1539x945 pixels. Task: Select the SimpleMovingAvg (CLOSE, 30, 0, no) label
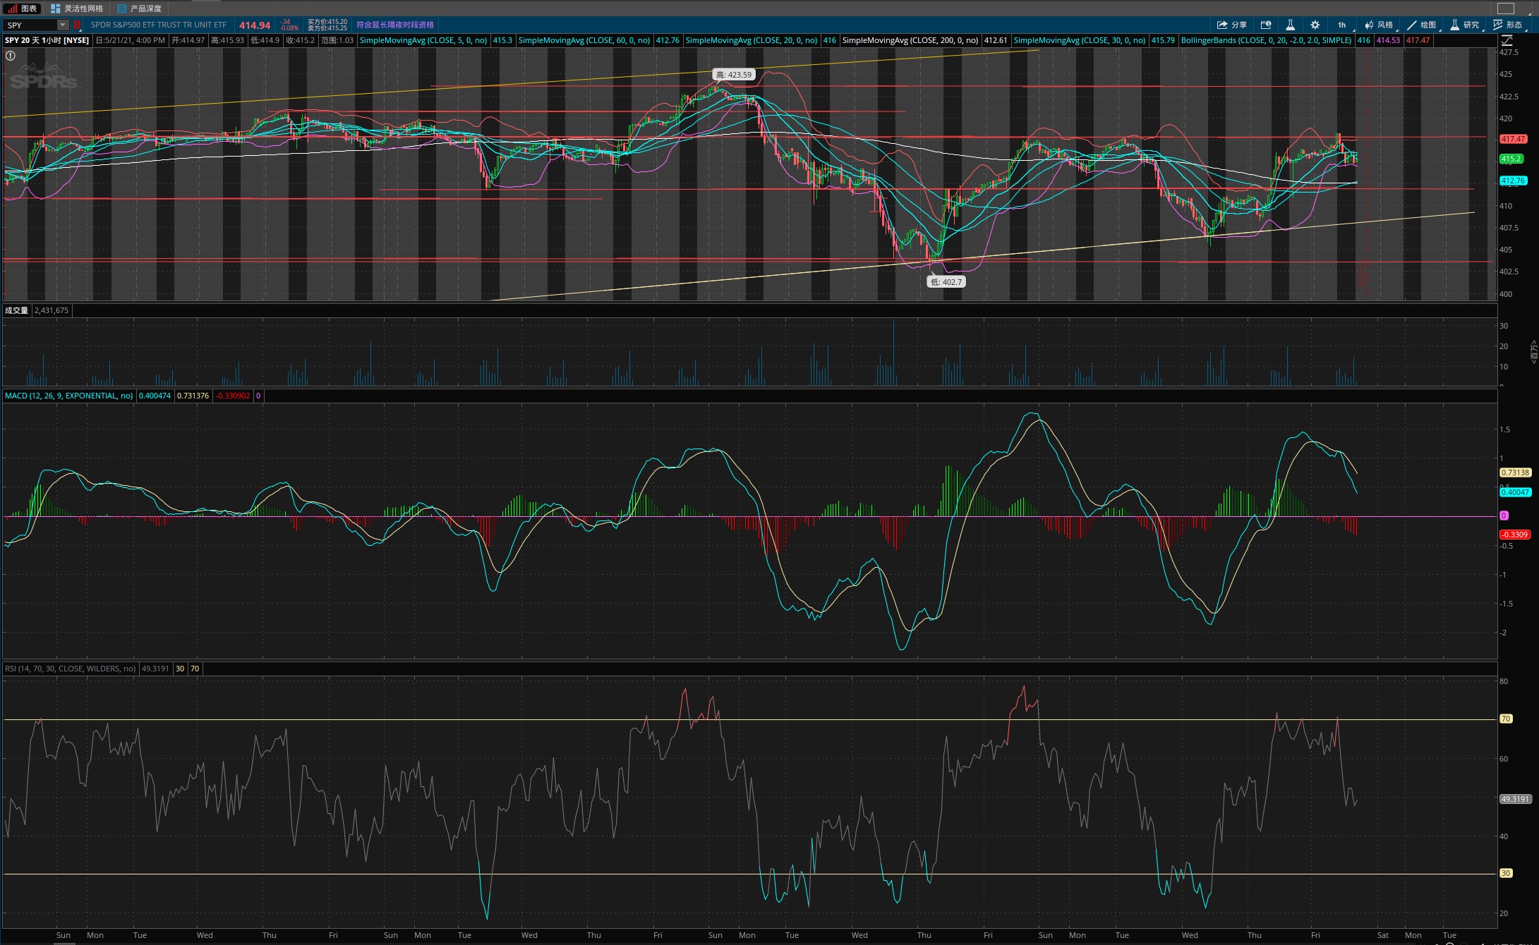1079,40
